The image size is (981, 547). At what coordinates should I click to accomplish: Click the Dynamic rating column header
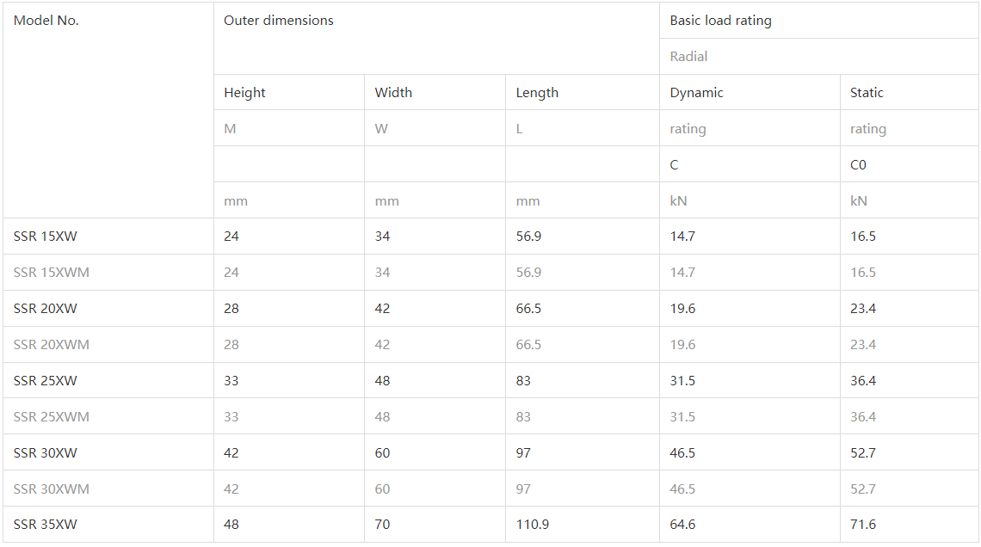[697, 93]
